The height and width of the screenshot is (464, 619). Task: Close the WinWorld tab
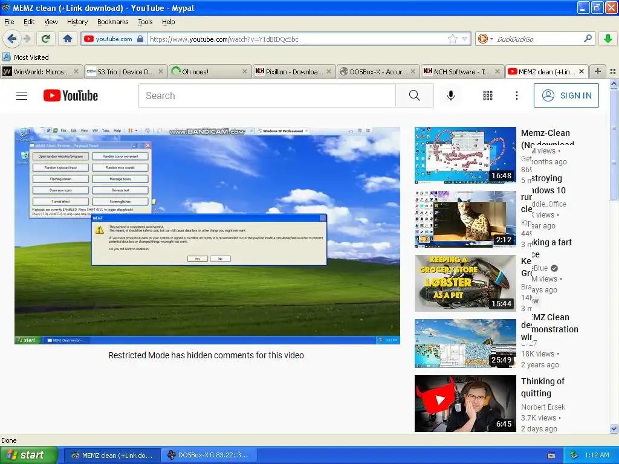(x=76, y=71)
